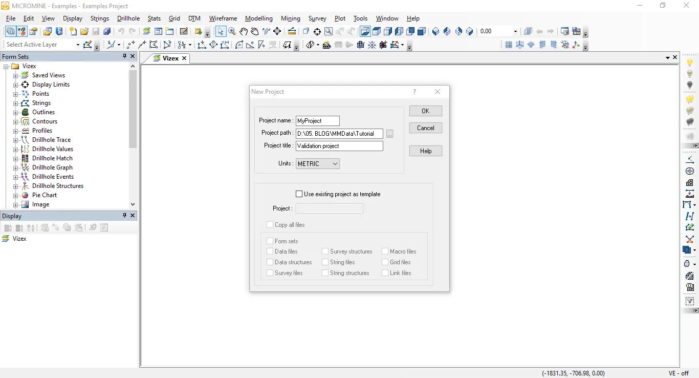Tick the Form sets checkbox
Viewport: 699px width, 378px height.
click(x=270, y=241)
